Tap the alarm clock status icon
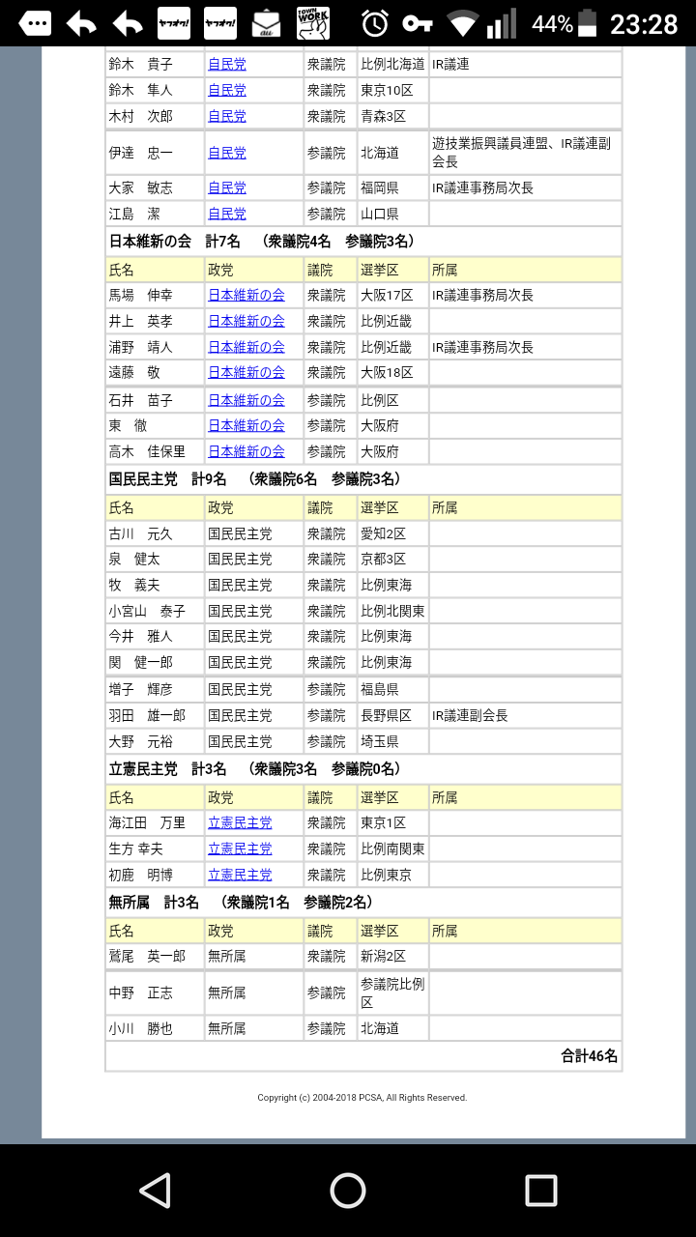Screen dimensions: 696x1237 375,24
